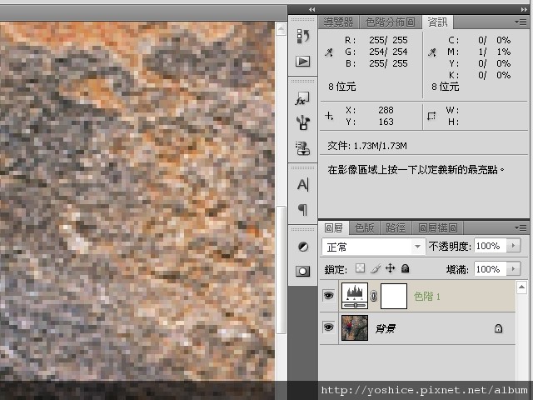Image resolution: width=533 pixels, height=400 pixels.
Task: Open the Actions panel play icon
Action: tap(302, 61)
